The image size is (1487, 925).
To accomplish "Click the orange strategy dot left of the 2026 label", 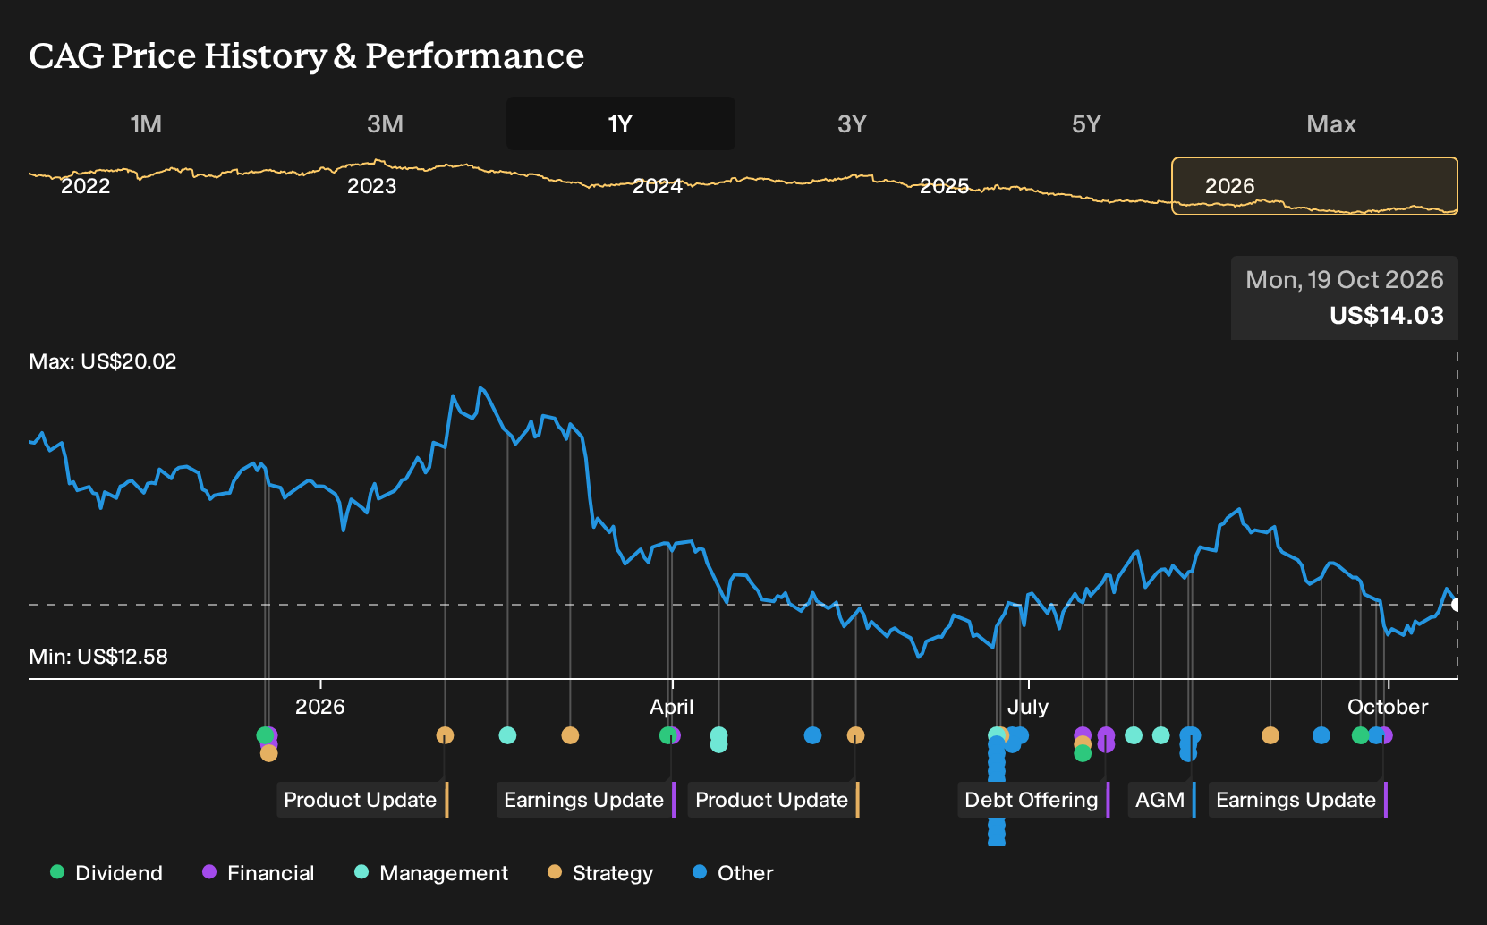I will [268, 753].
